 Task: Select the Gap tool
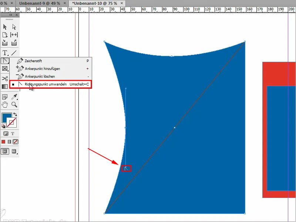(14, 35)
